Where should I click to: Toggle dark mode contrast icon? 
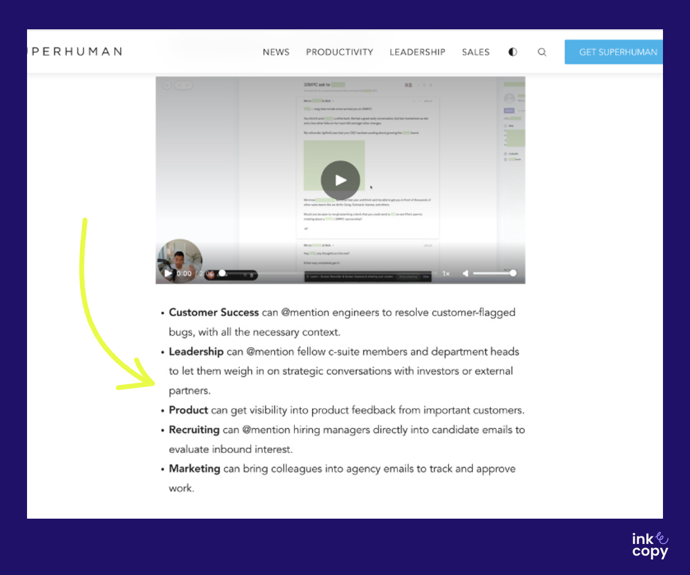coord(513,52)
